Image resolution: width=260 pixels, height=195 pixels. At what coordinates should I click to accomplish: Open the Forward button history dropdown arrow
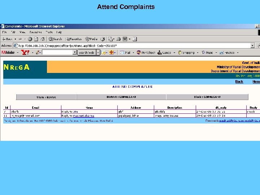[x=25, y=39]
